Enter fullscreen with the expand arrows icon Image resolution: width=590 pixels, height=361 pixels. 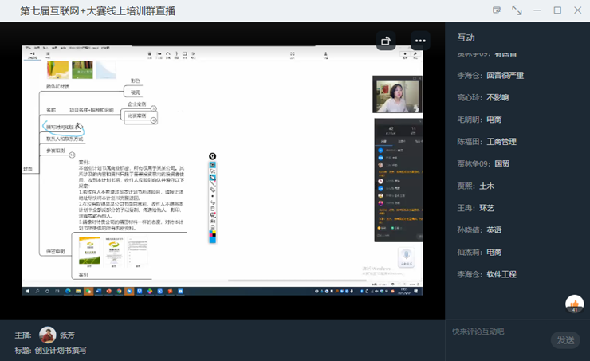point(517,10)
